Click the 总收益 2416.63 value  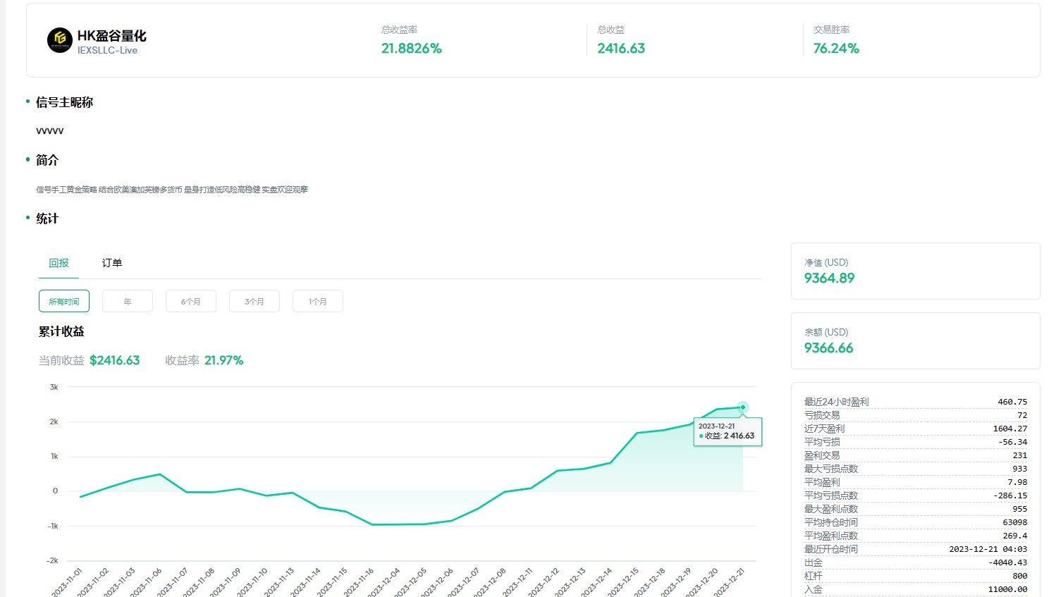coord(621,49)
